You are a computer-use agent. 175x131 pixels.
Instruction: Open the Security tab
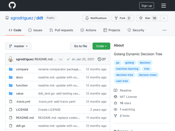click(136, 30)
